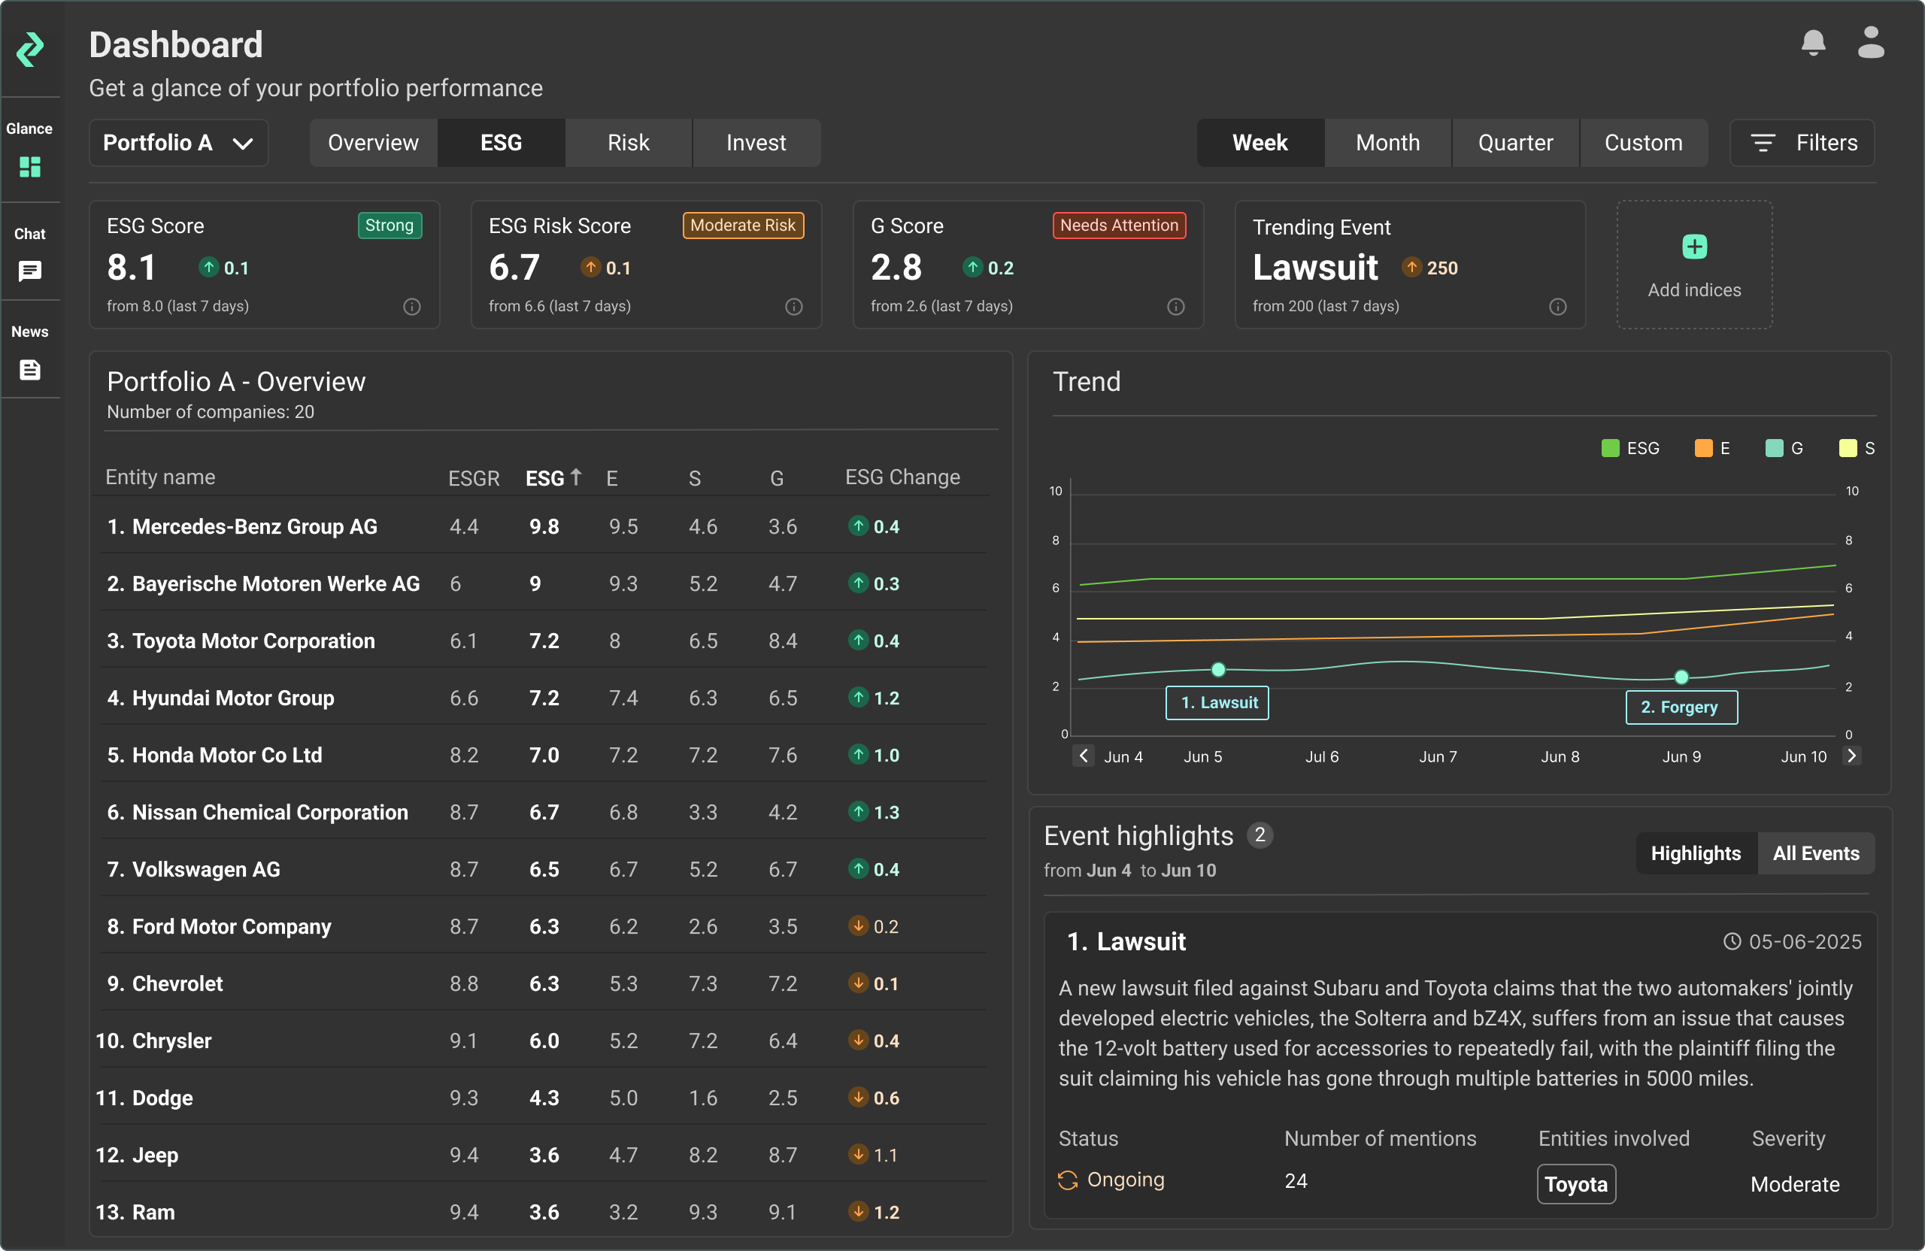Select the Month time range

(1387, 143)
